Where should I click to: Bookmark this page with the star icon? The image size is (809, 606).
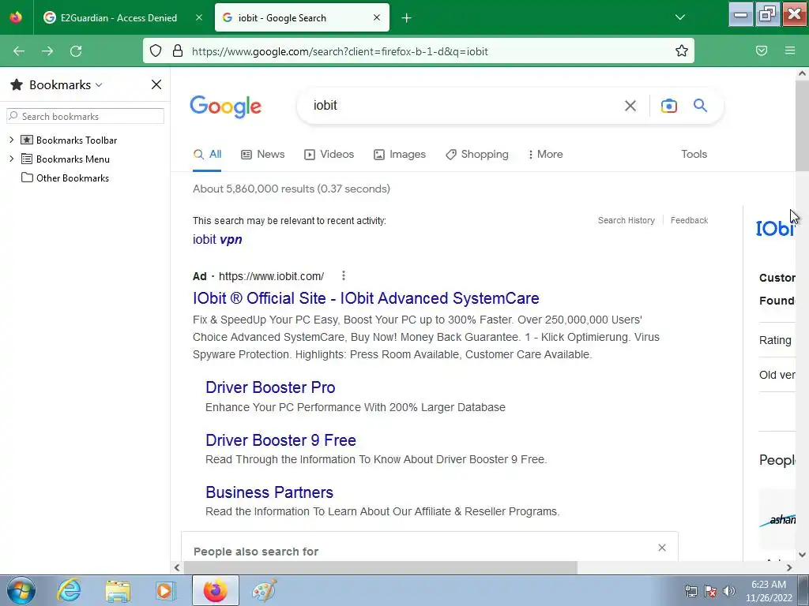[682, 50]
